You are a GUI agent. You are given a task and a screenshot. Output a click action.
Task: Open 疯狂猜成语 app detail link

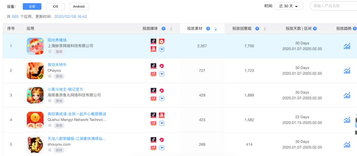coord(77,114)
